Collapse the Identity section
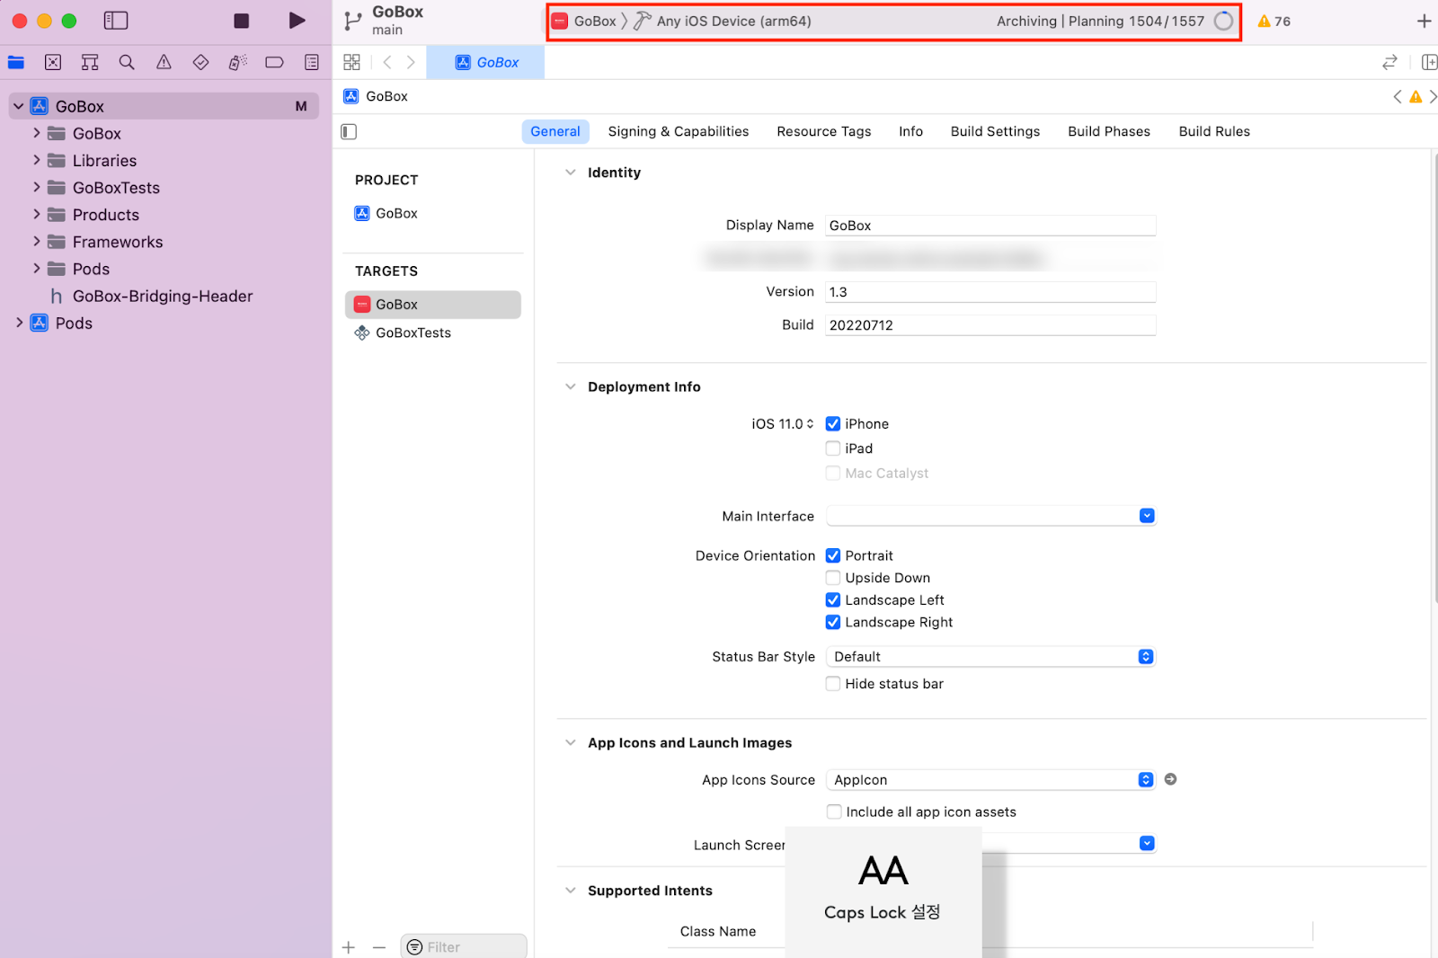Screen dimensions: 1438x958 [x=570, y=173]
